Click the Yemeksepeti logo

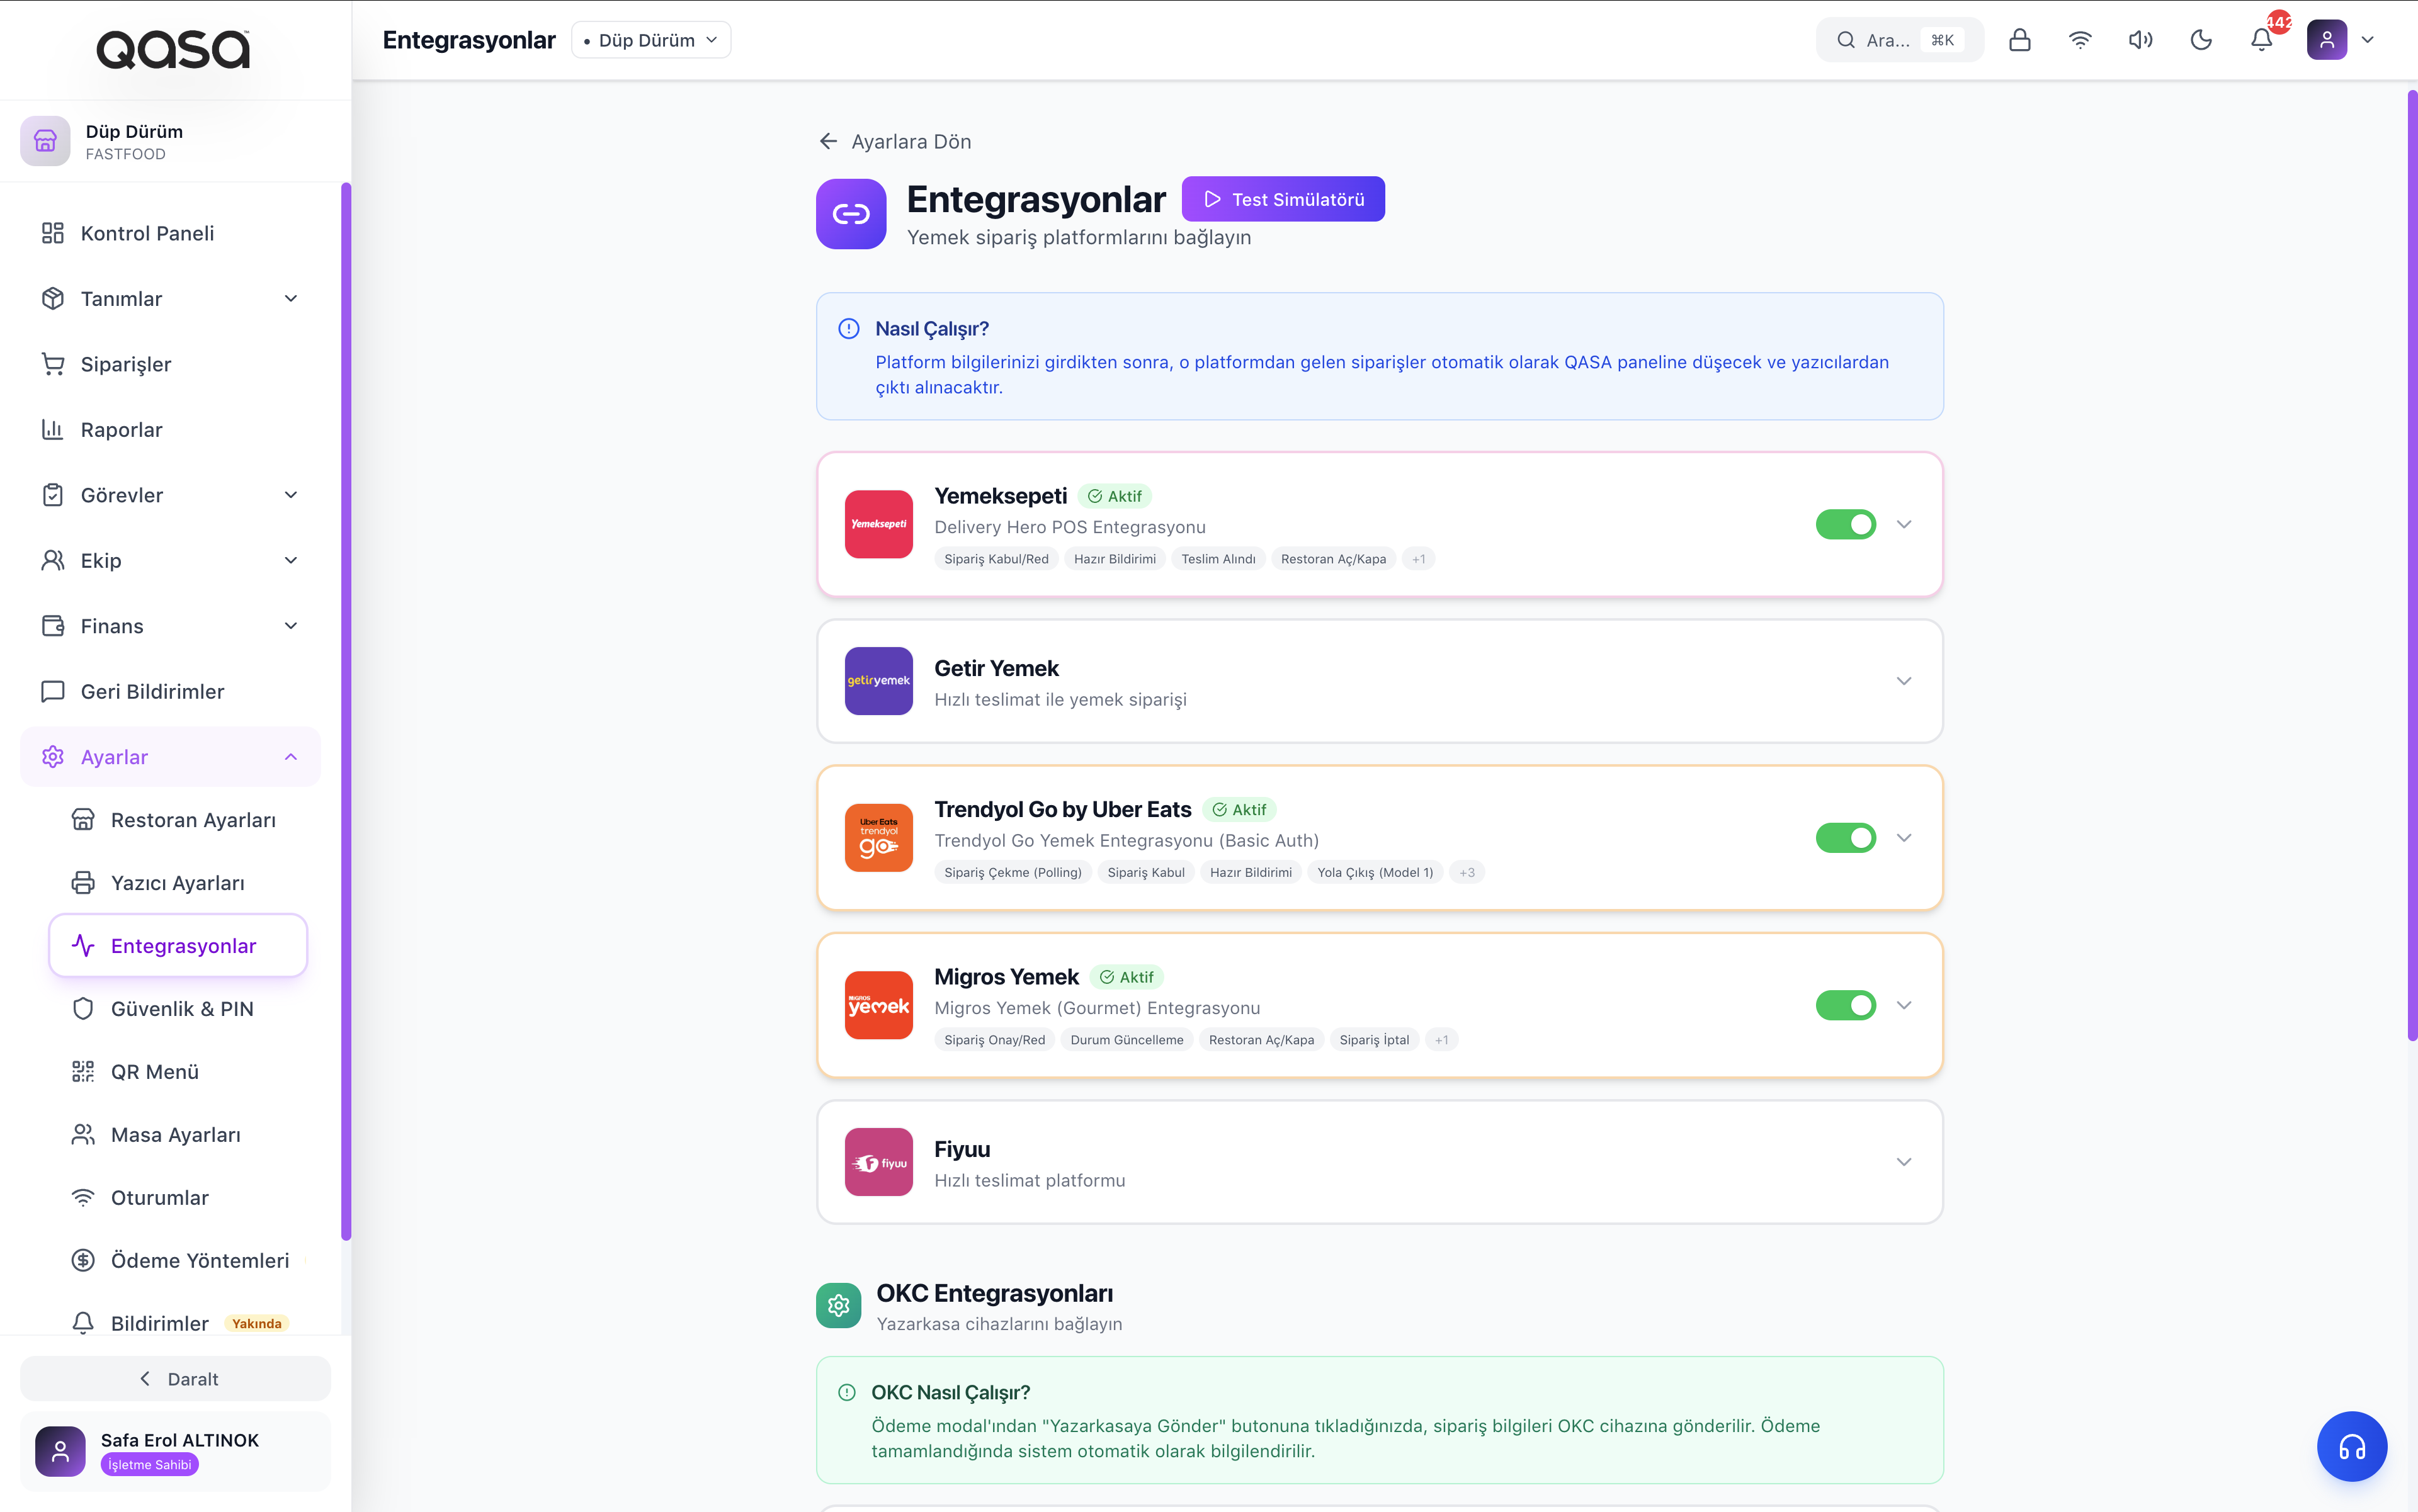tap(878, 524)
